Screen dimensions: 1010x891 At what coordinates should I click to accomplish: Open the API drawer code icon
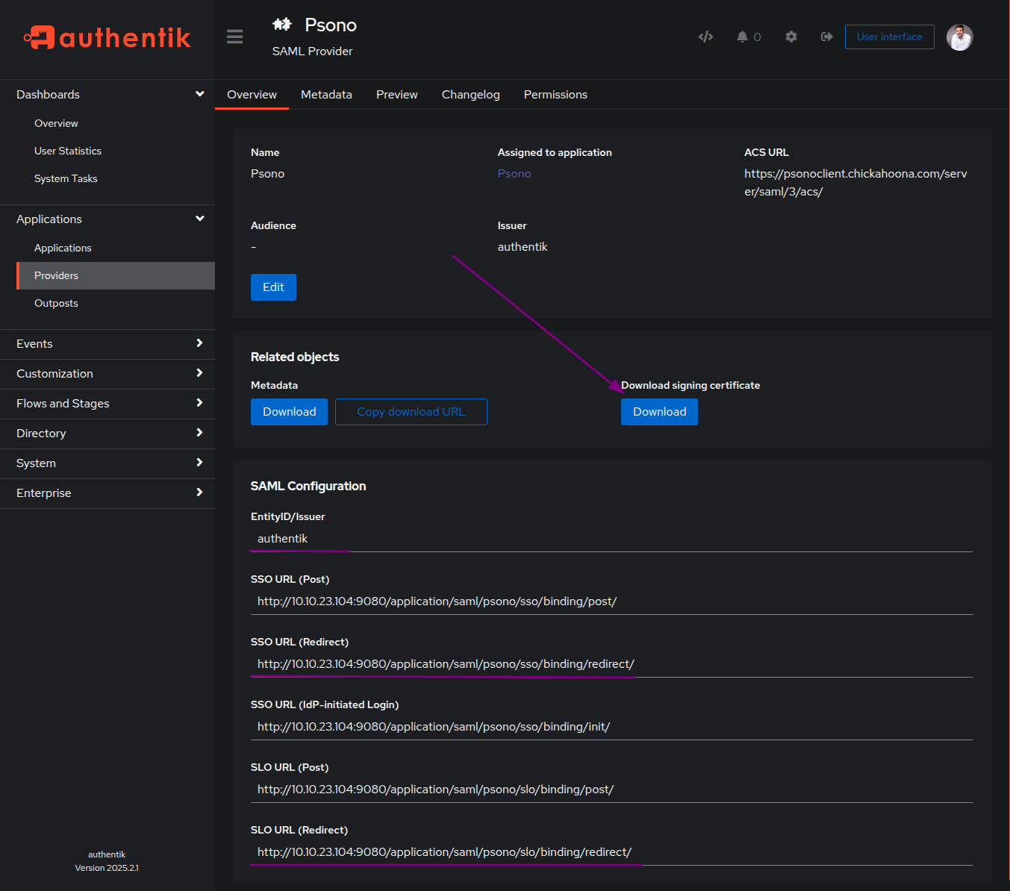(x=705, y=37)
